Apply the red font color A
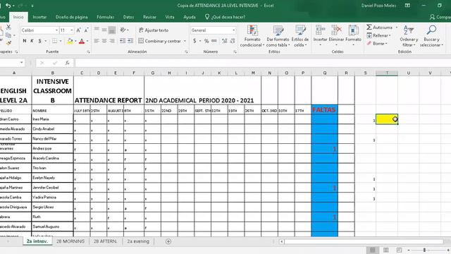451x254 pixels. [x=82, y=41]
